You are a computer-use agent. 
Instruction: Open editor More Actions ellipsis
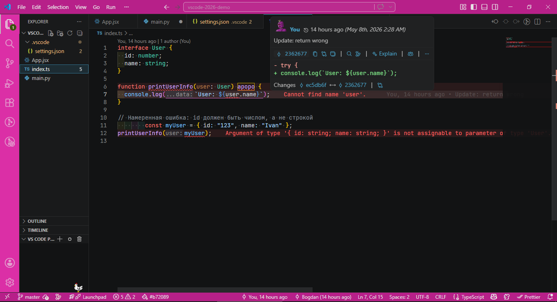click(548, 22)
